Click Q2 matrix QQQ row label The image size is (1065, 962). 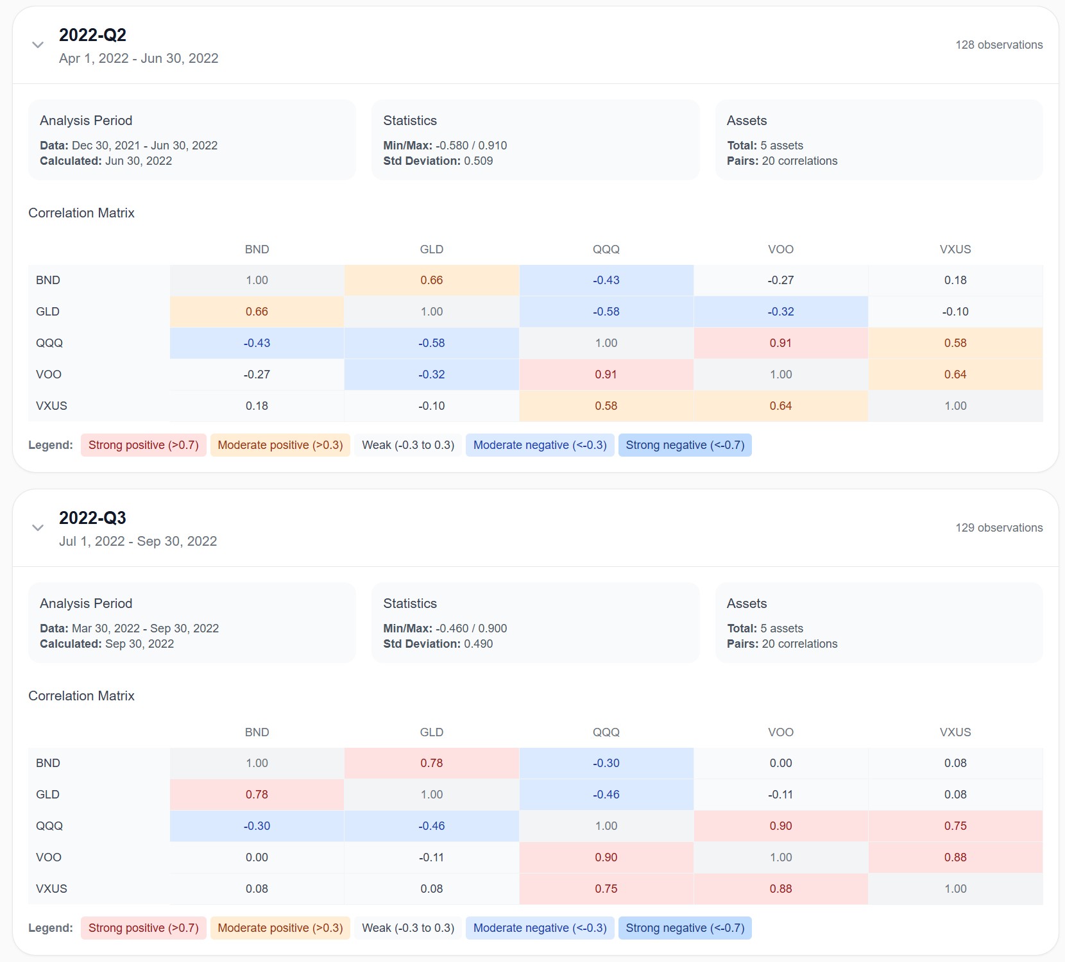click(x=49, y=343)
